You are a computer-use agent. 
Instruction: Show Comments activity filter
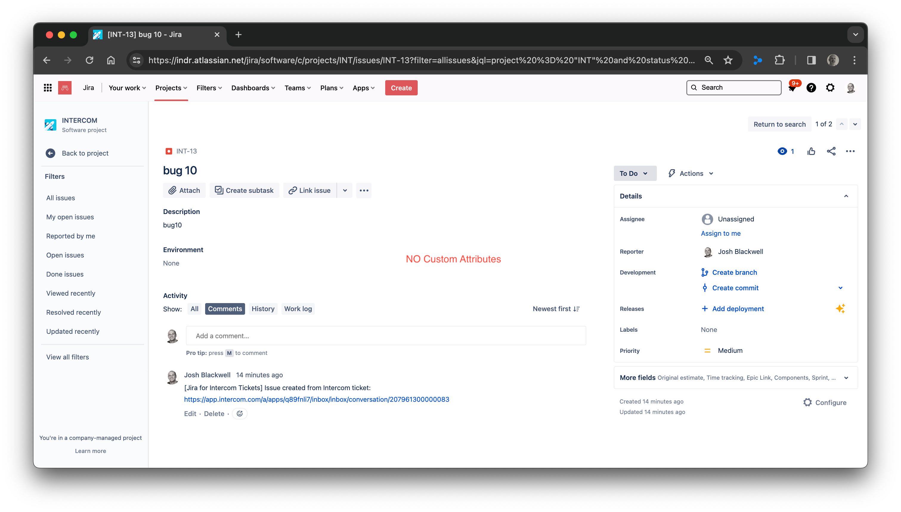click(225, 309)
